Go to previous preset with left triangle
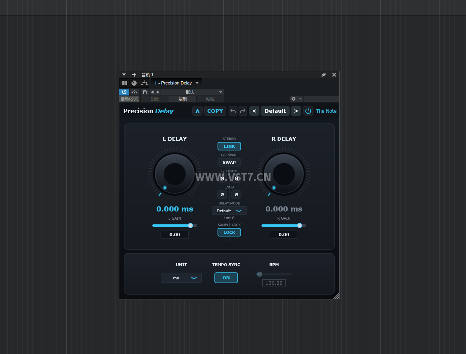The height and width of the screenshot is (354, 466). point(152,92)
